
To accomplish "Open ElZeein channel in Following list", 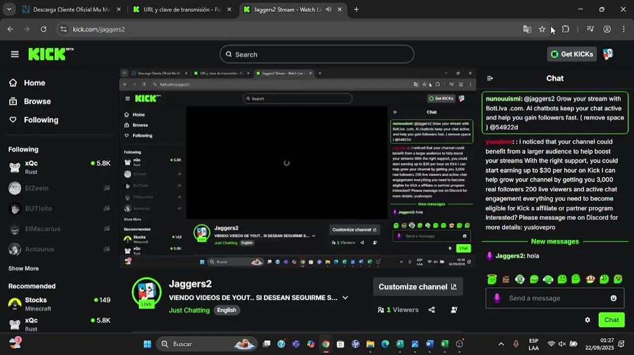I will pos(59,188).
